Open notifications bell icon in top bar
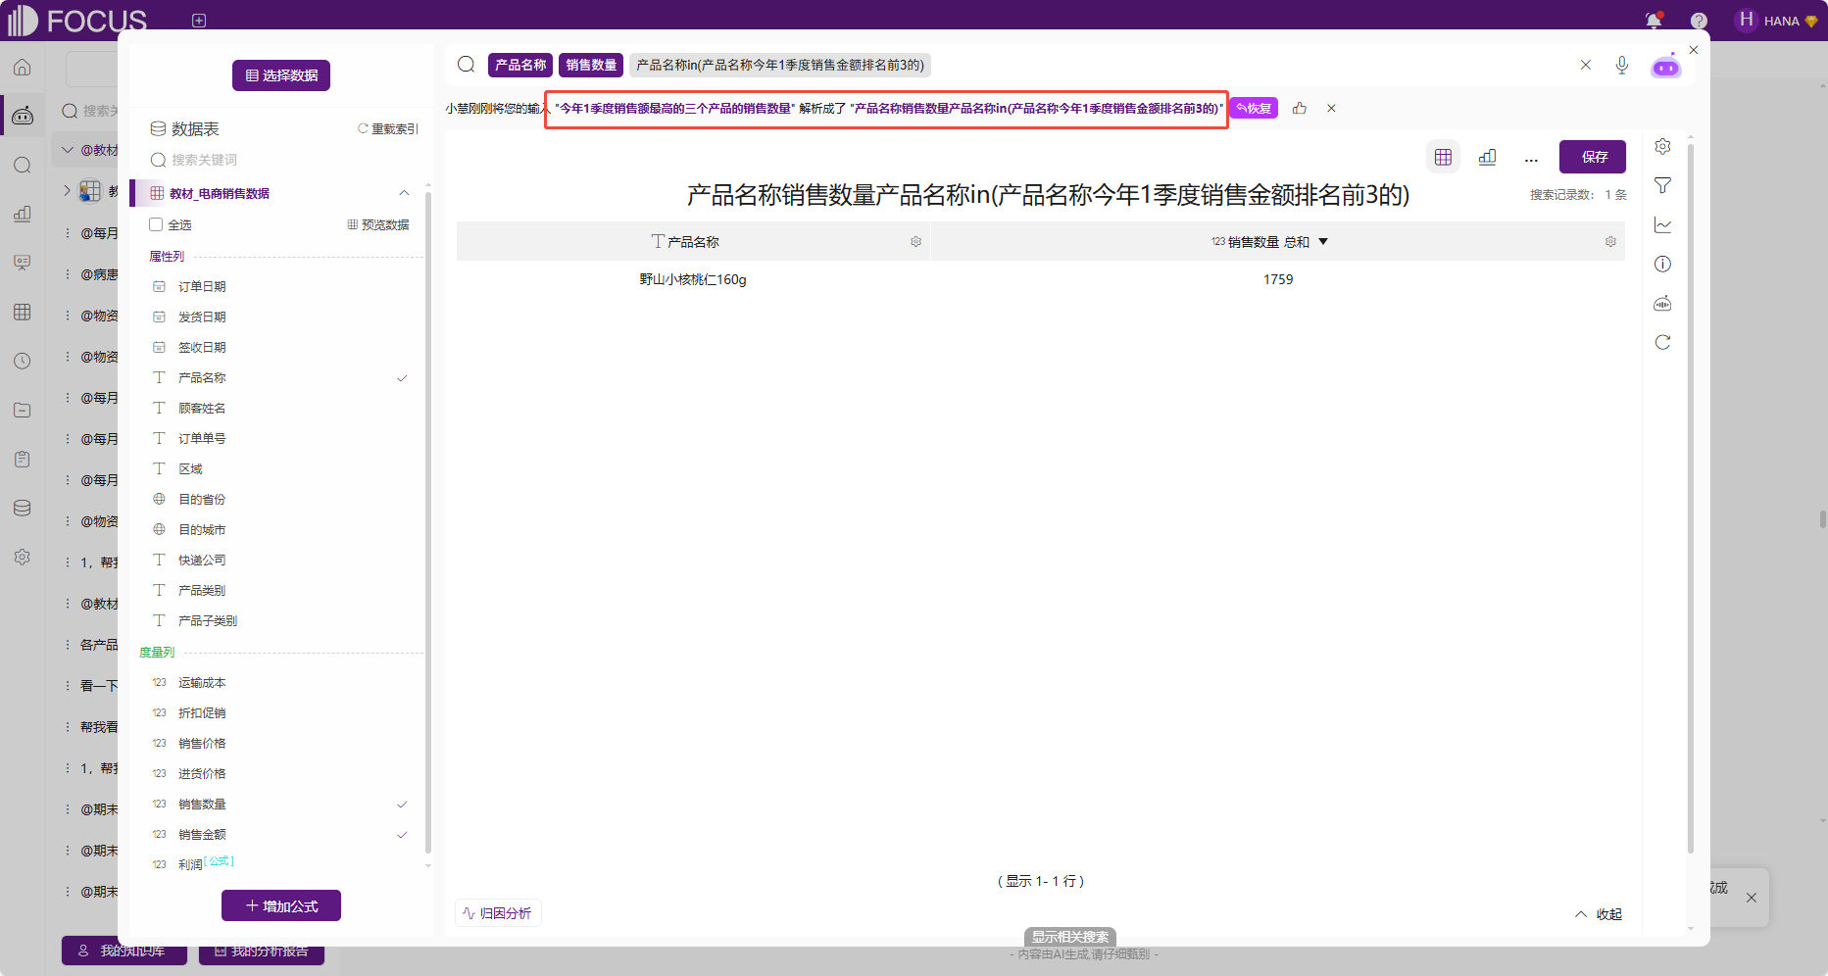 point(1654,21)
